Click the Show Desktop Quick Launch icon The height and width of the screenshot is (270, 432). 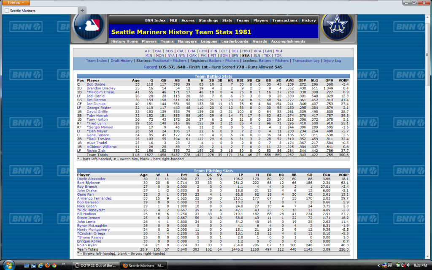point(27,266)
